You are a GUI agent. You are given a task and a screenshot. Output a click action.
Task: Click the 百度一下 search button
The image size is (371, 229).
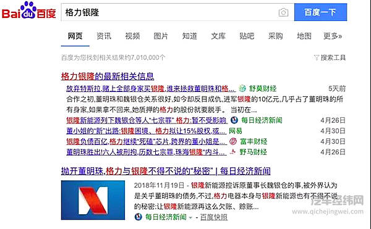coord(320,12)
